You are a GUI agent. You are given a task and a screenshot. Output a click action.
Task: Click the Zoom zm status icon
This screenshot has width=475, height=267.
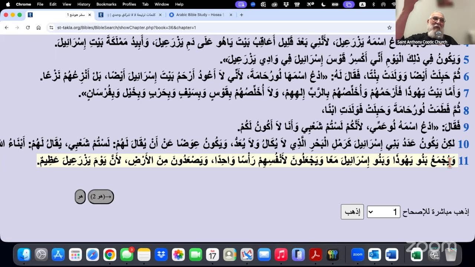253,4
